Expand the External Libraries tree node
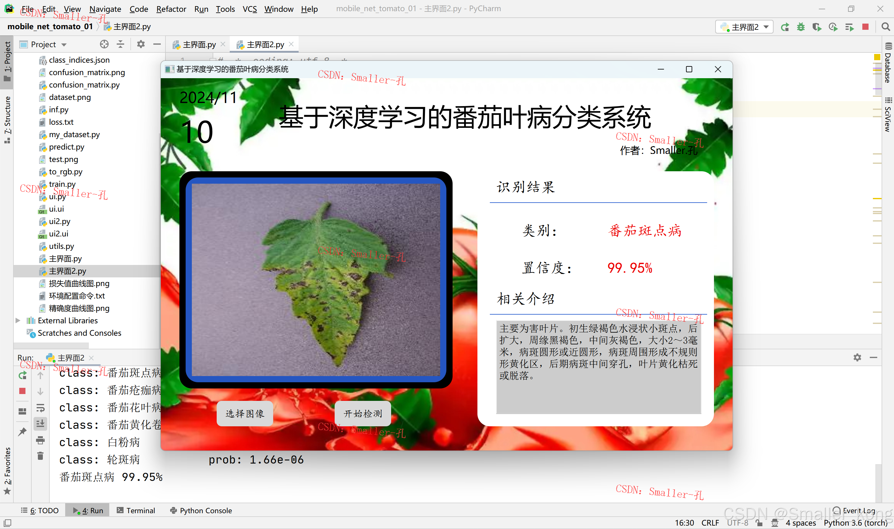The height and width of the screenshot is (529, 894). coord(18,321)
